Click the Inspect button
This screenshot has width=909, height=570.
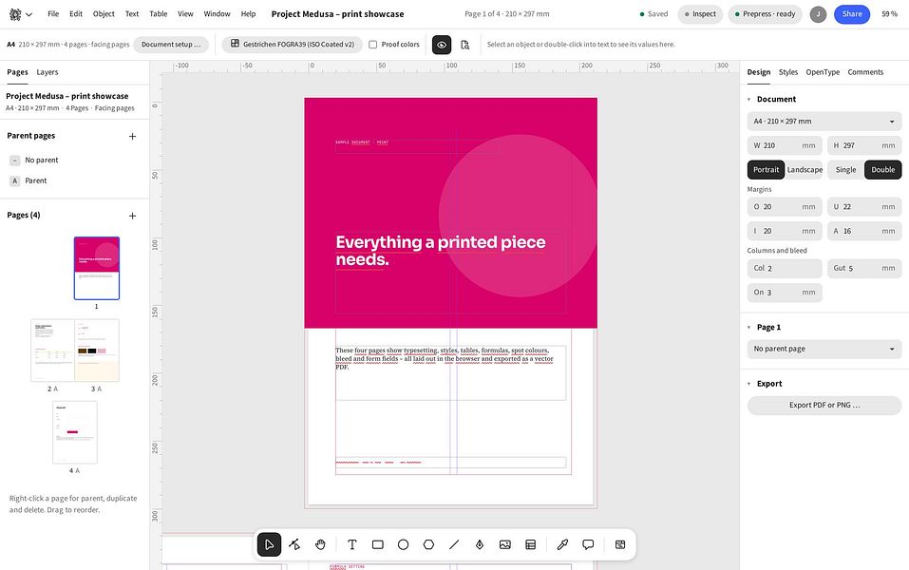(x=700, y=14)
